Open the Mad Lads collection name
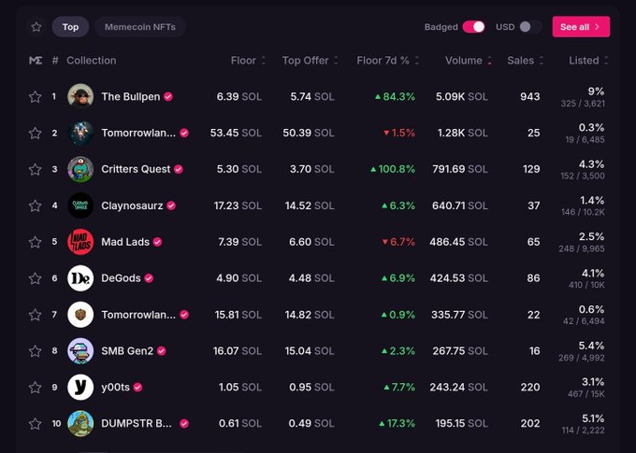This screenshot has height=453, width=636. pos(125,242)
